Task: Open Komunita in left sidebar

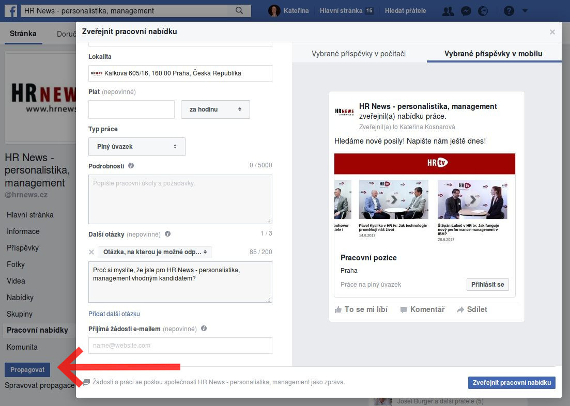Action: click(22, 347)
